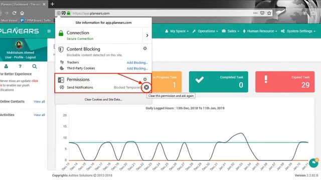Image resolution: width=321 pixels, height=180 pixels.
Task: Click the Send Notifications permission row label
Action: pyautogui.click(x=80, y=87)
